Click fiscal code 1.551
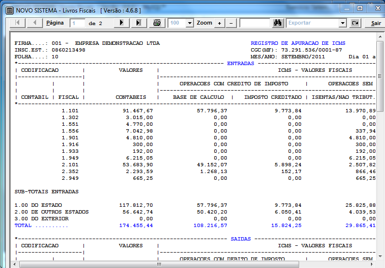The height and width of the screenshot is (268, 385). pyautogui.click(x=70, y=124)
